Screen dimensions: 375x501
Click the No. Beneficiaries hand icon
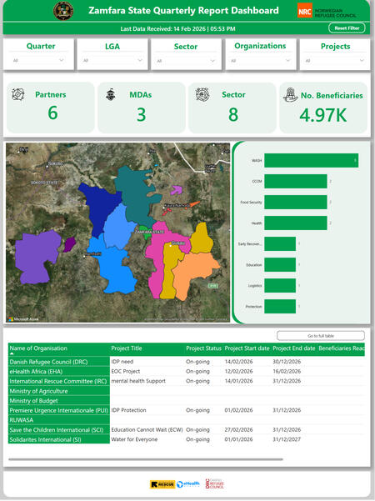pyautogui.click(x=290, y=95)
